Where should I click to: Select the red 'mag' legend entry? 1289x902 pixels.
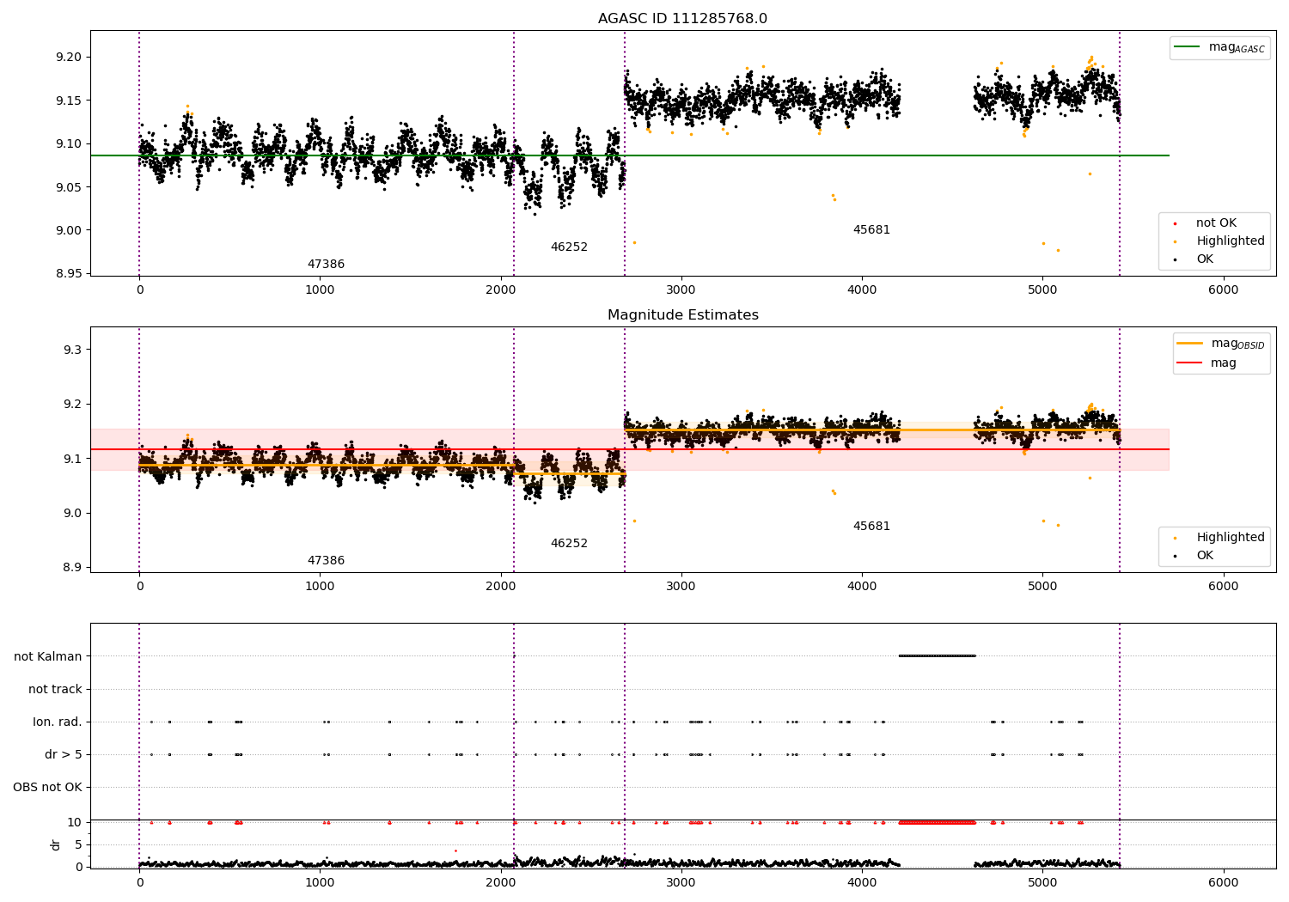(1207, 363)
